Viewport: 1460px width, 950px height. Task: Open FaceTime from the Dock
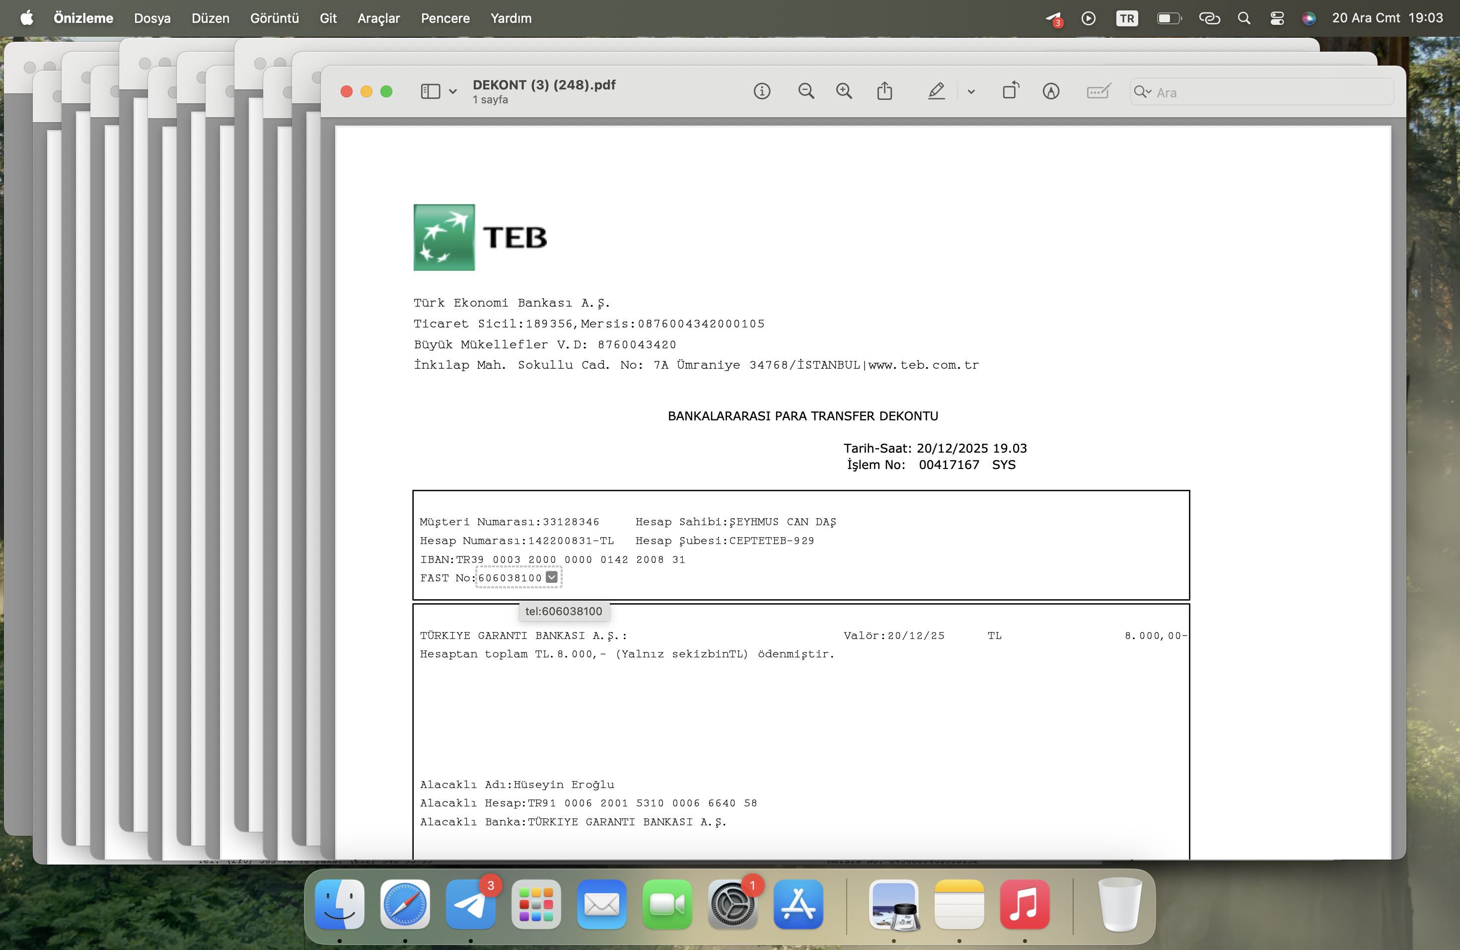click(x=667, y=904)
